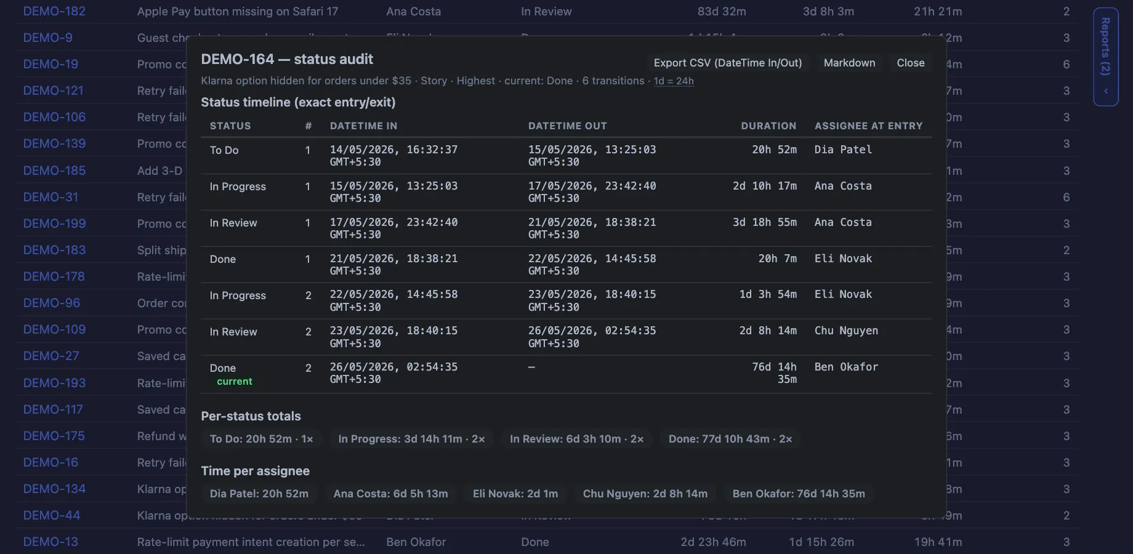Screen dimensions: 1133x554
Task: Select the 'Eli Novak: 2d 1m' assignee chip
Action: (515, 494)
